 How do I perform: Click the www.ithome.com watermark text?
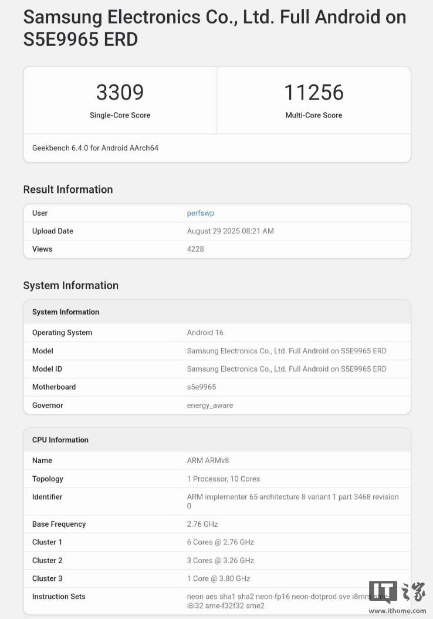pos(397,611)
